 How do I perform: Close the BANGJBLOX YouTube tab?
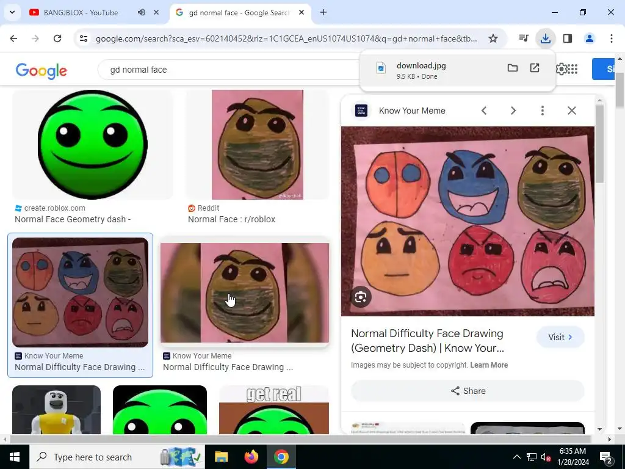[x=156, y=12]
